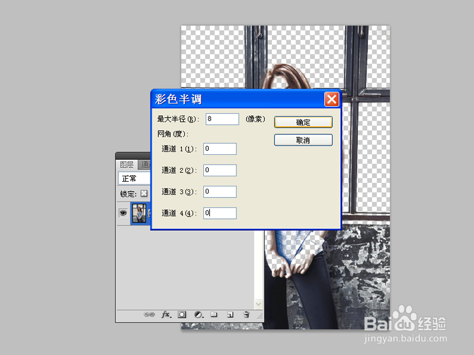Focus the 通道 3 angle field

220,192
